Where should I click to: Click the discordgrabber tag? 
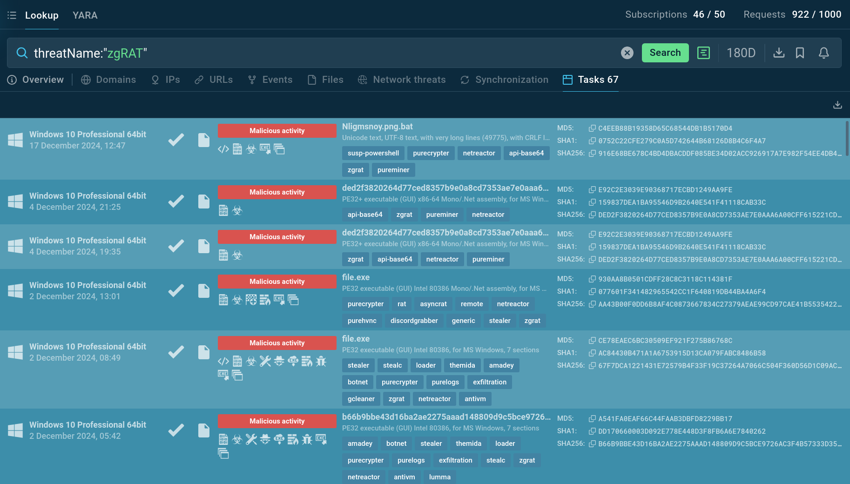(x=414, y=321)
